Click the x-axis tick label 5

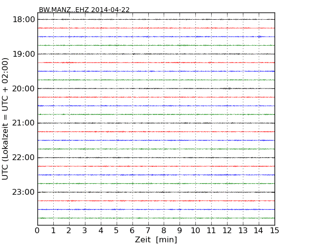116,230
